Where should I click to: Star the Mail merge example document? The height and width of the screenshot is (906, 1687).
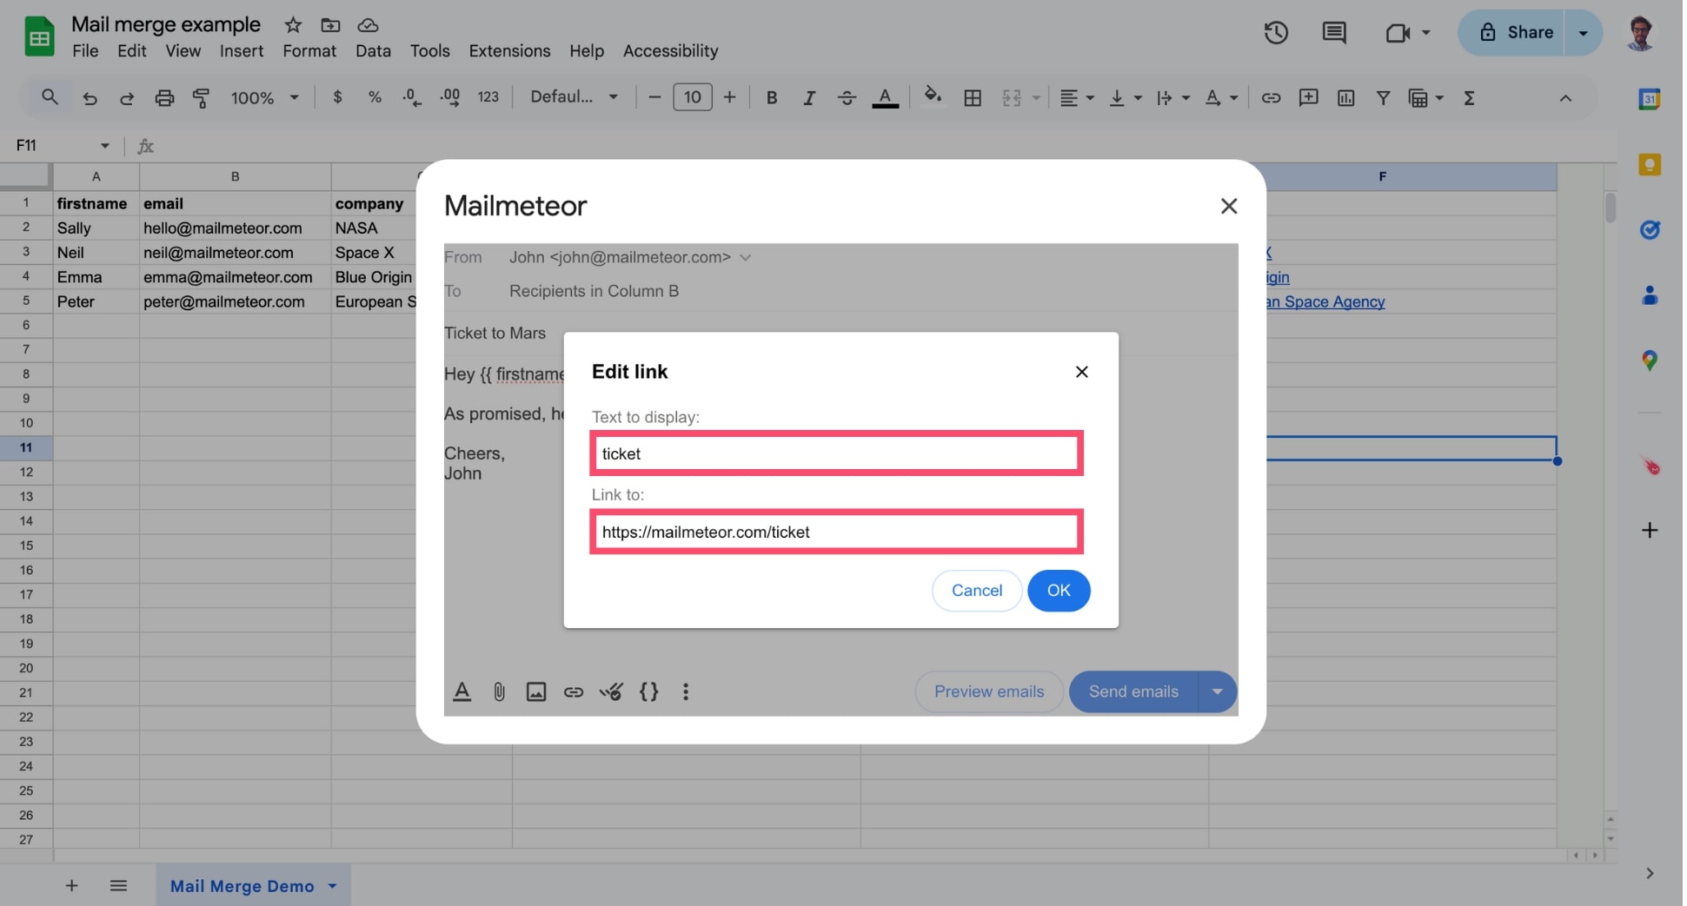293,24
